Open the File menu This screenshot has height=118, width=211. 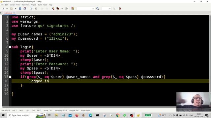[2, 5]
